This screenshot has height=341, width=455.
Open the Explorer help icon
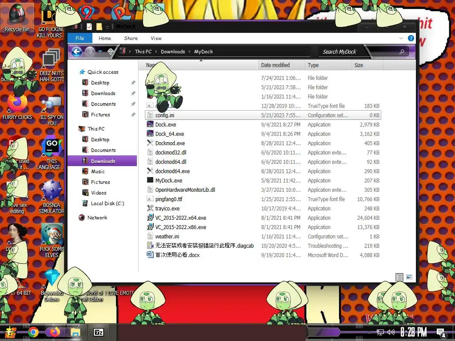point(411,38)
